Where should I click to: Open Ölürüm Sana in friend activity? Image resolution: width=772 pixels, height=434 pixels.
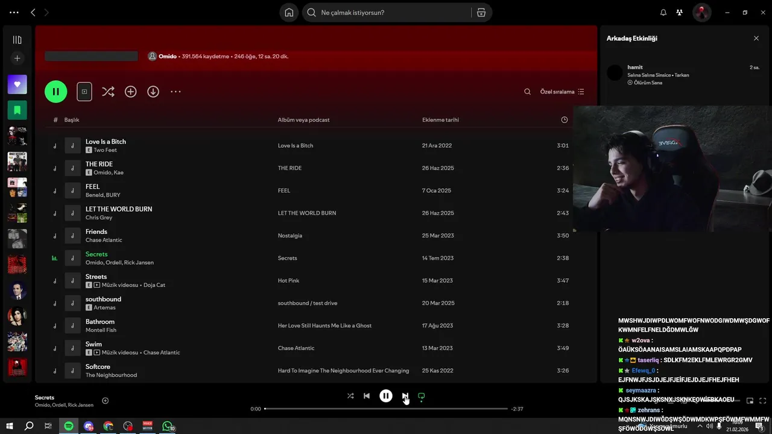tap(648, 83)
